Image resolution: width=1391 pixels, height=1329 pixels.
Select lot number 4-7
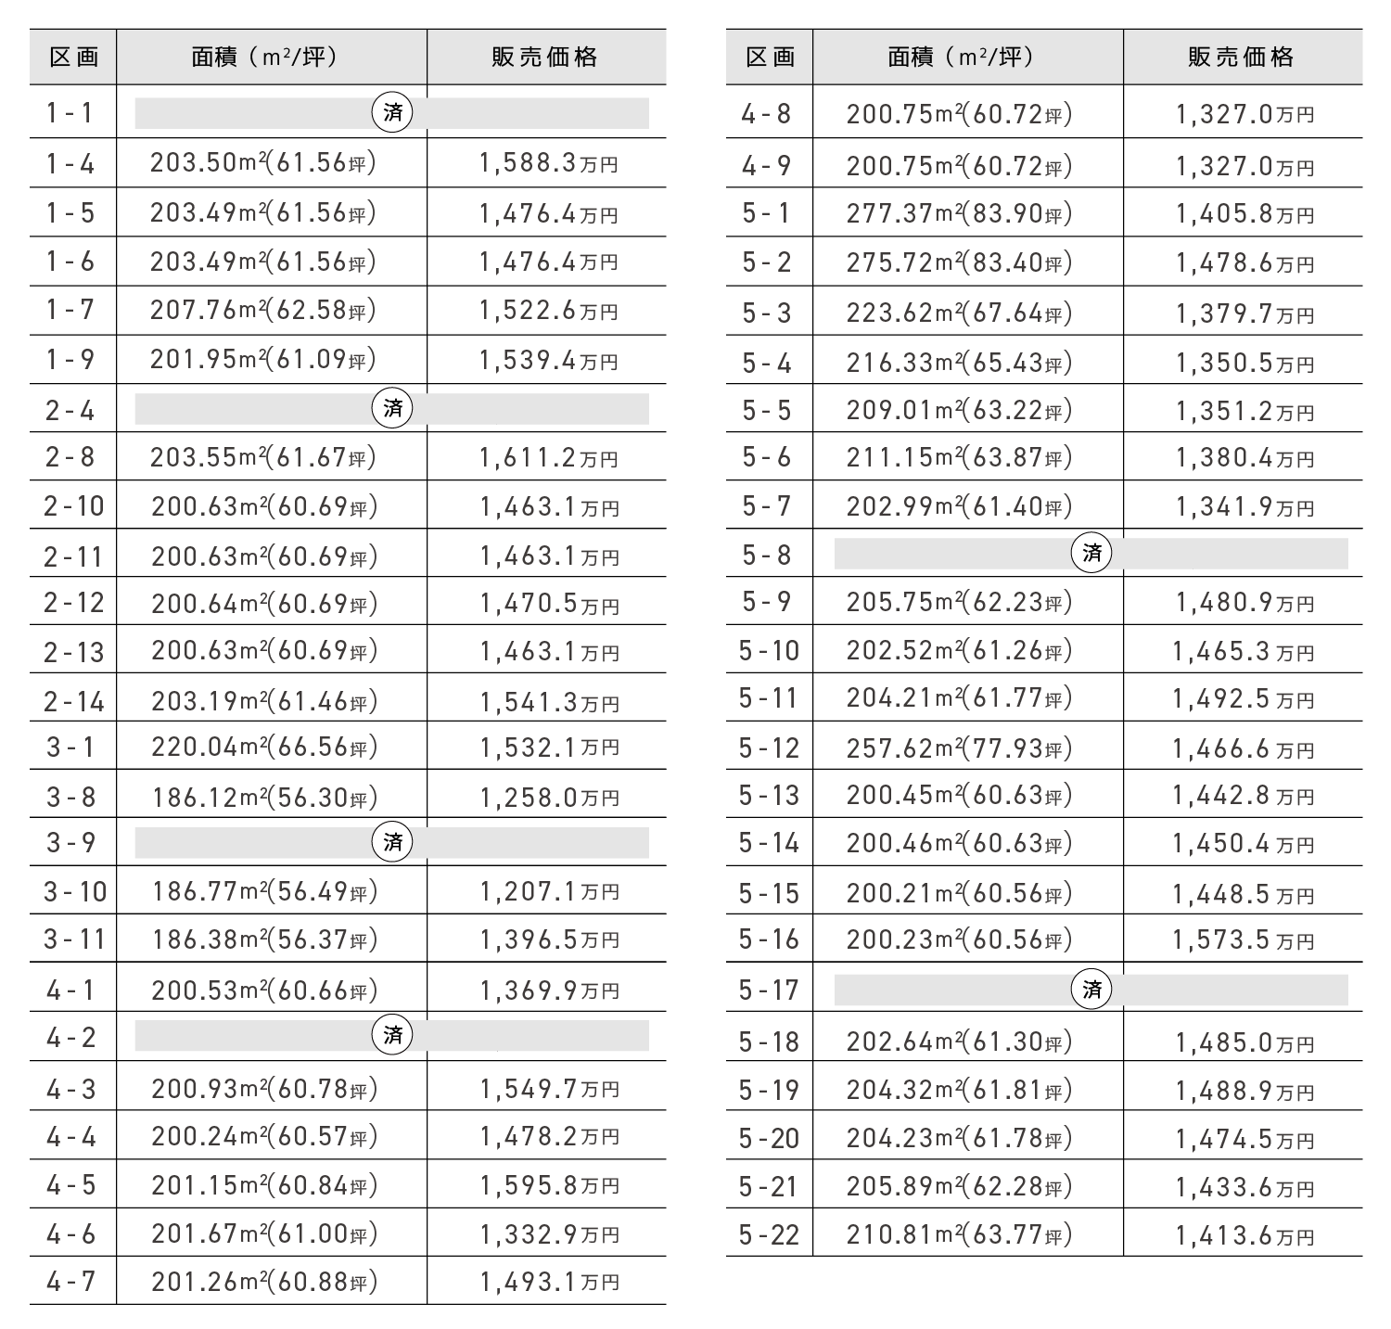tap(71, 1282)
